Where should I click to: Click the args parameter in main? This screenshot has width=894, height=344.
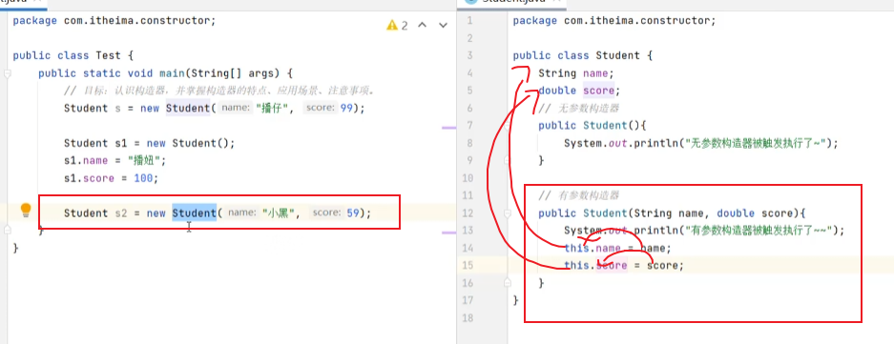click(261, 73)
